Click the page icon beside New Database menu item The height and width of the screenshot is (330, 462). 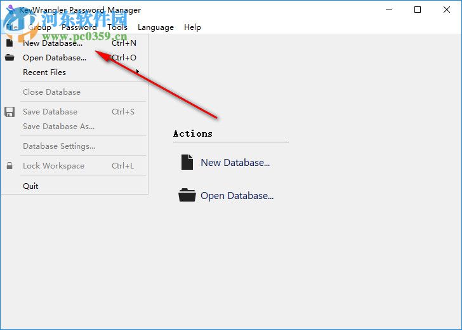pos(10,43)
